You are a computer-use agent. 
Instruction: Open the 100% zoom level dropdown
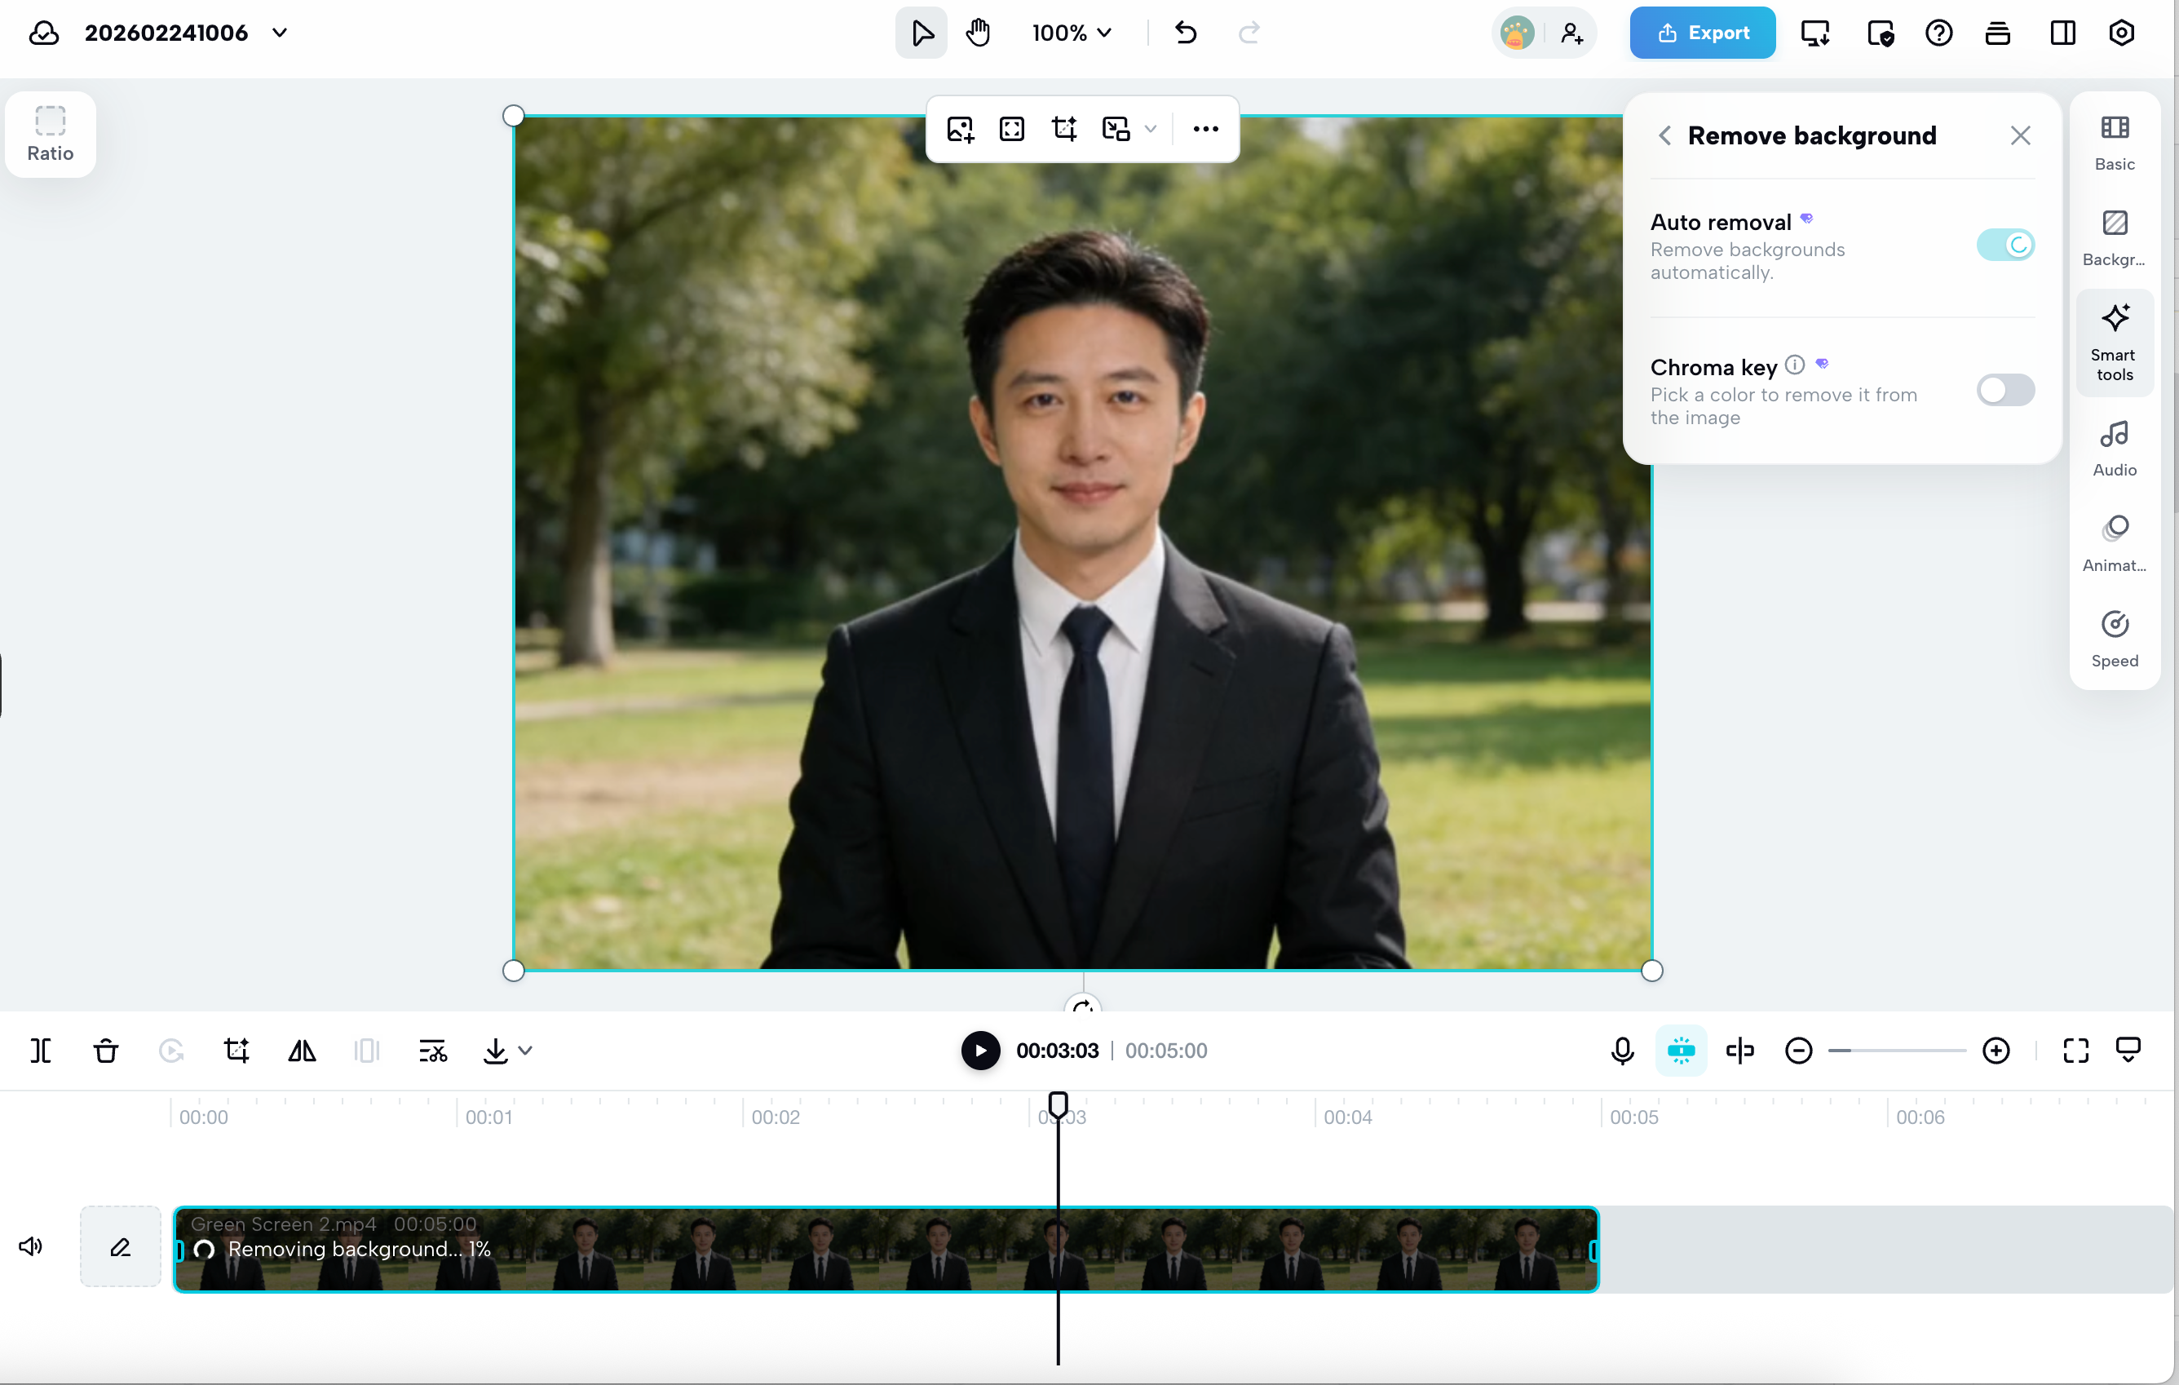coord(1072,33)
